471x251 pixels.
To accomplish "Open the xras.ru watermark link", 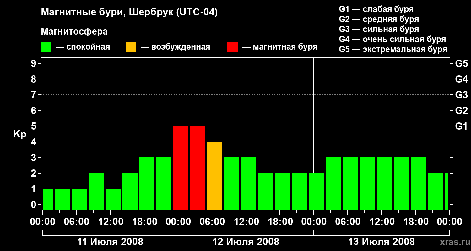I will pyautogui.click(x=453, y=242).
